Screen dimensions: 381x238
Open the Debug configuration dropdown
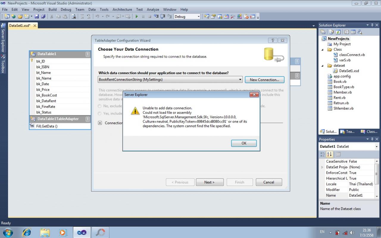199,17
